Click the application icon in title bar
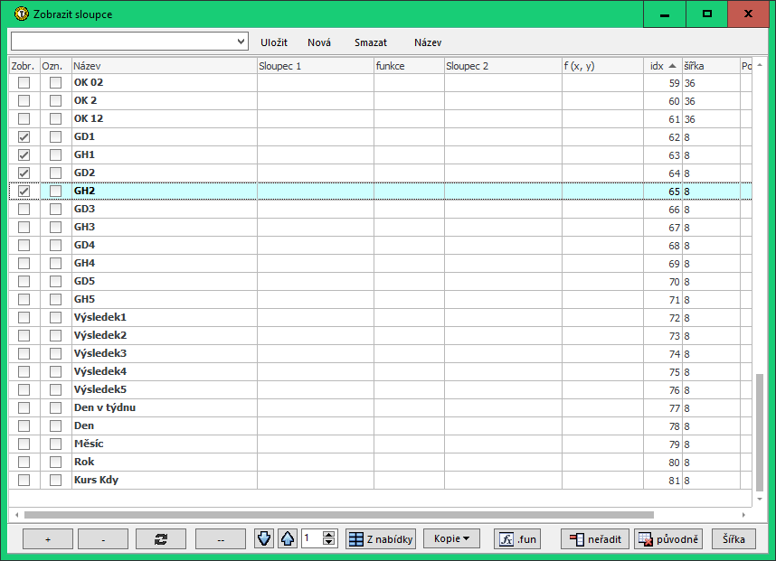The image size is (776, 561). pos(23,14)
